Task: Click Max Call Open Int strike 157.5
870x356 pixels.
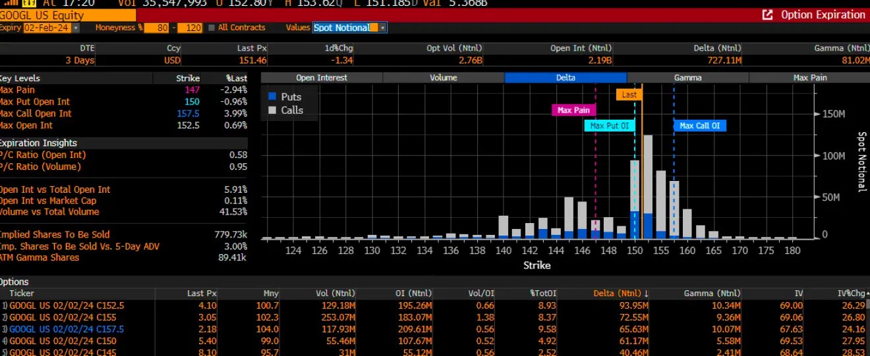Action: tap(188, 113)
